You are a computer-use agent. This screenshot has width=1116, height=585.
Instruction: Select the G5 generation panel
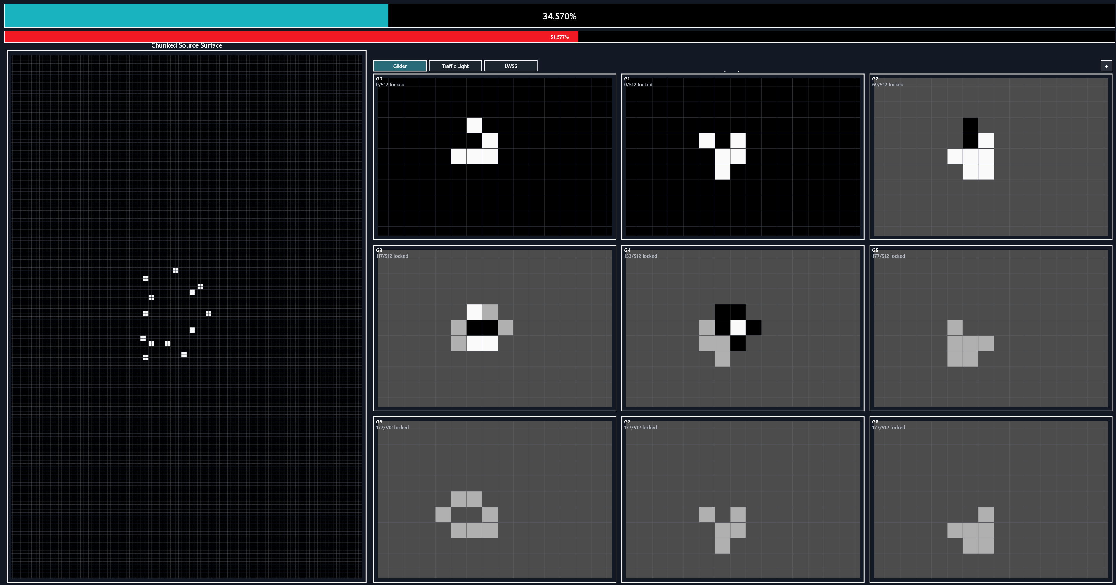point(991,328)
